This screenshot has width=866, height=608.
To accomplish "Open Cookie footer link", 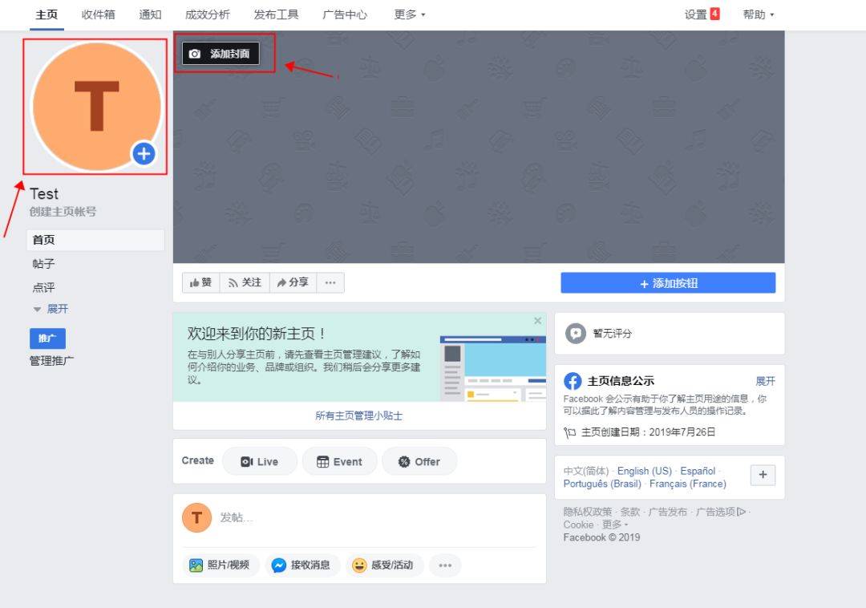I will click(578, 525).
